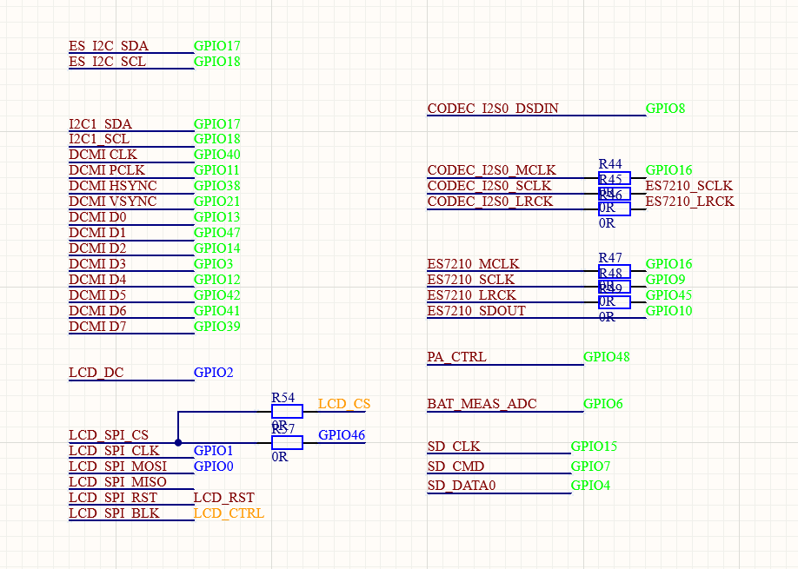This screenshot has height=569, width=798.
Task: Select the DCMI VSYNC net label
Action: coord(112,202)
